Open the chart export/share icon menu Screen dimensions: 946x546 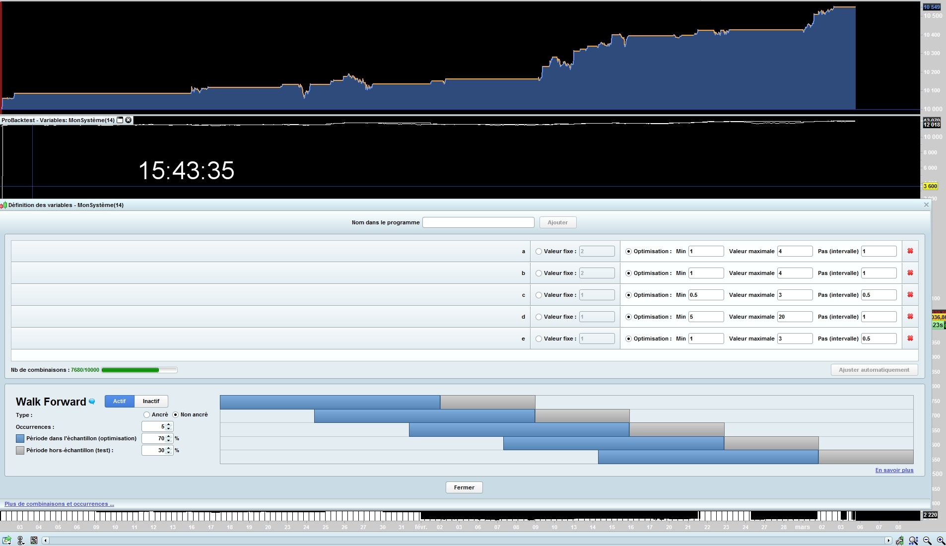(7, 541)
